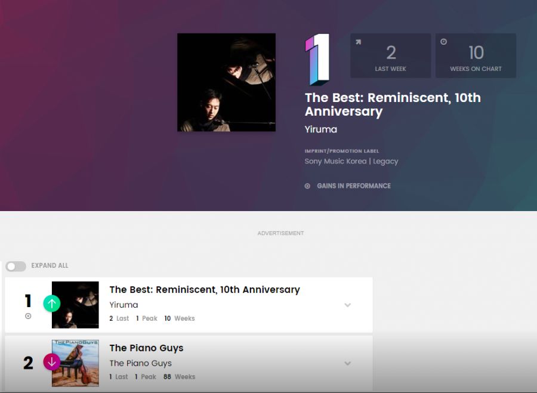Select the Weeks on Chart stat box
Image resolution: width=537 pixels, height=393 pixels.
coord(476,55)
